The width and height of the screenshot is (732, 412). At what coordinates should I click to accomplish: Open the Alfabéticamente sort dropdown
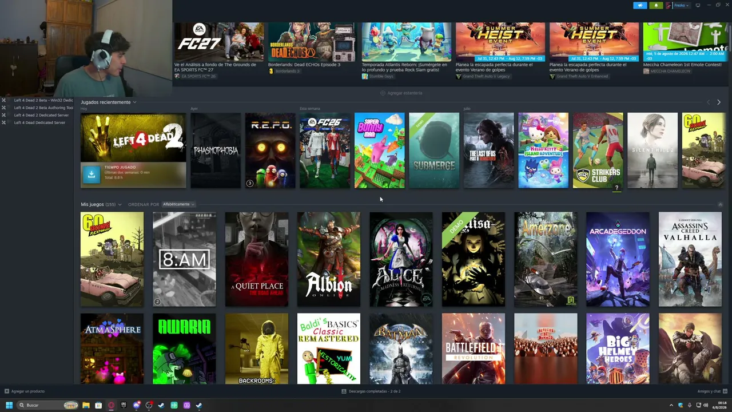(178, 204)
